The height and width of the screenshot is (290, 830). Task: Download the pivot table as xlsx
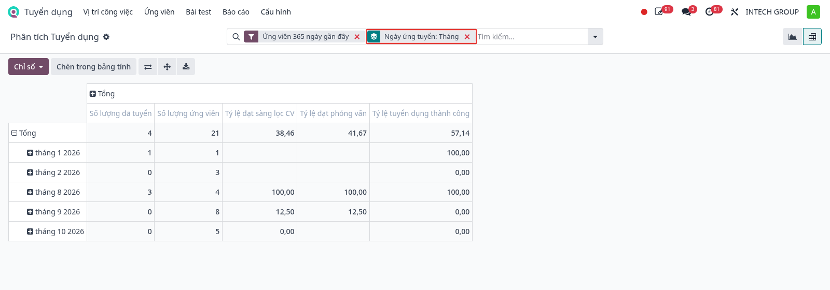186,67
